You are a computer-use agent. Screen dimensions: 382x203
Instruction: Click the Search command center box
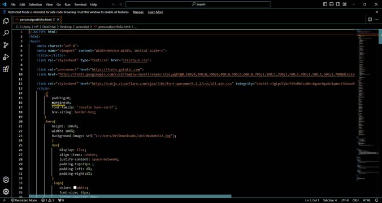coord(198,4)
